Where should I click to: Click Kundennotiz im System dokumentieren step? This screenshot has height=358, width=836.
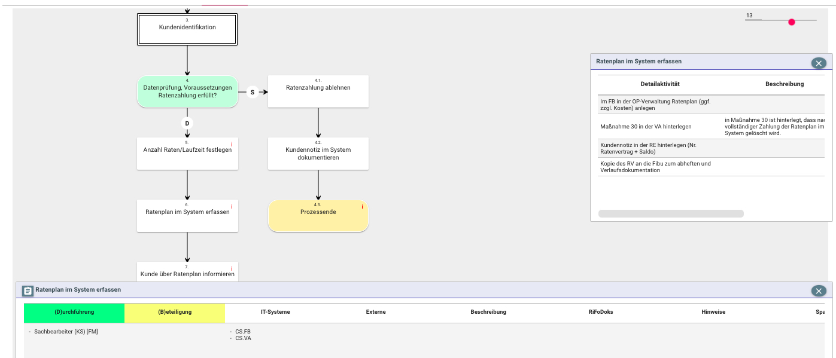tap(318, 154)
